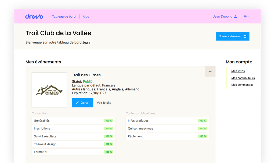Open the Qui sommes-nous row
This screenshot has height=163, width=275.
(x=167, y=128)
